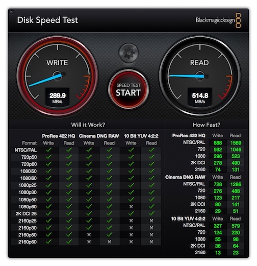Click the 1286 Cinema DNG NTSC/PAL read value

tap(236, 184)
